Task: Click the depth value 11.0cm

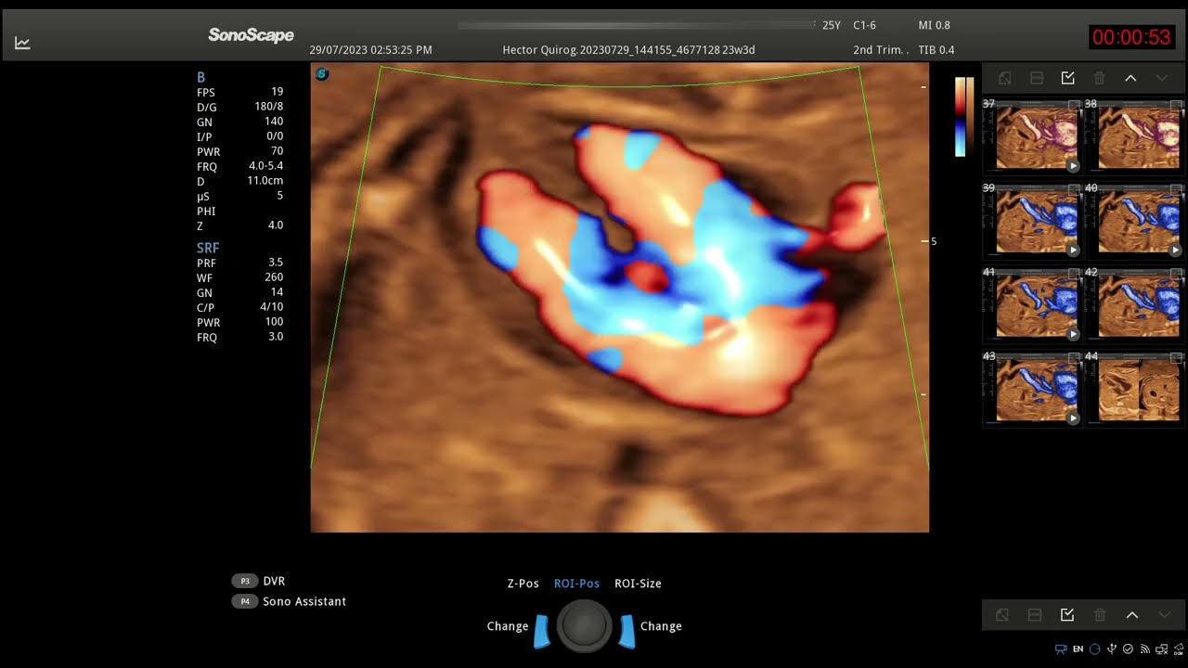Action: point(265,181)
